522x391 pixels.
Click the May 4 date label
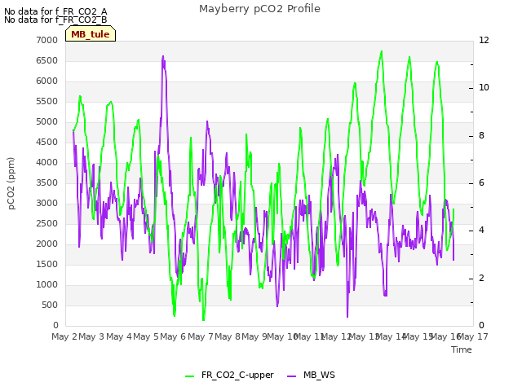(119, 336)
